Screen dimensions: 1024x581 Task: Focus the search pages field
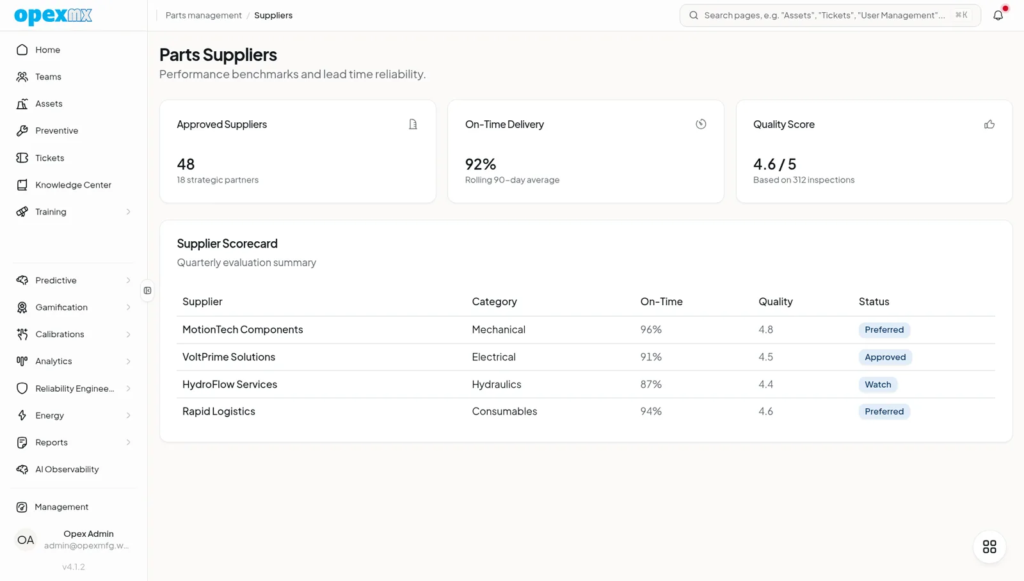point(830,15)
